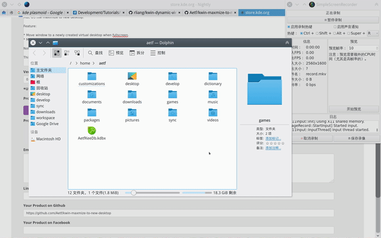Select the packages folder icon
The height and width of the screenshot is (238, 381).
[92, 112]
